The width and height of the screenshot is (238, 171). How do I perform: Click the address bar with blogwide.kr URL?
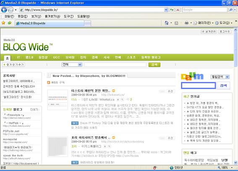tap(92, 10)
